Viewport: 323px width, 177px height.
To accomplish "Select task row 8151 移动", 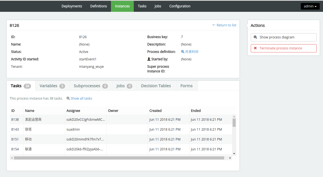I will pyautogui.click(x=121, y=139).
